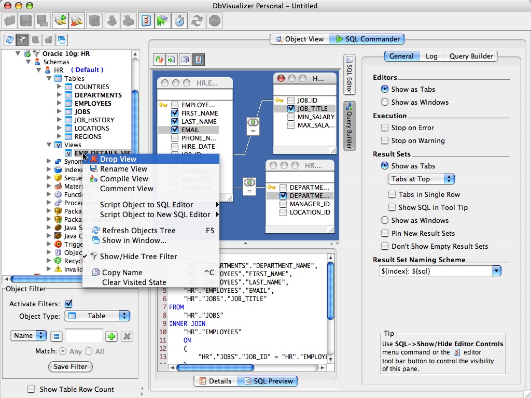Click the checklist icon in main toolbar
The width and height of the screenshot is (531, 398).
(147, 21)
